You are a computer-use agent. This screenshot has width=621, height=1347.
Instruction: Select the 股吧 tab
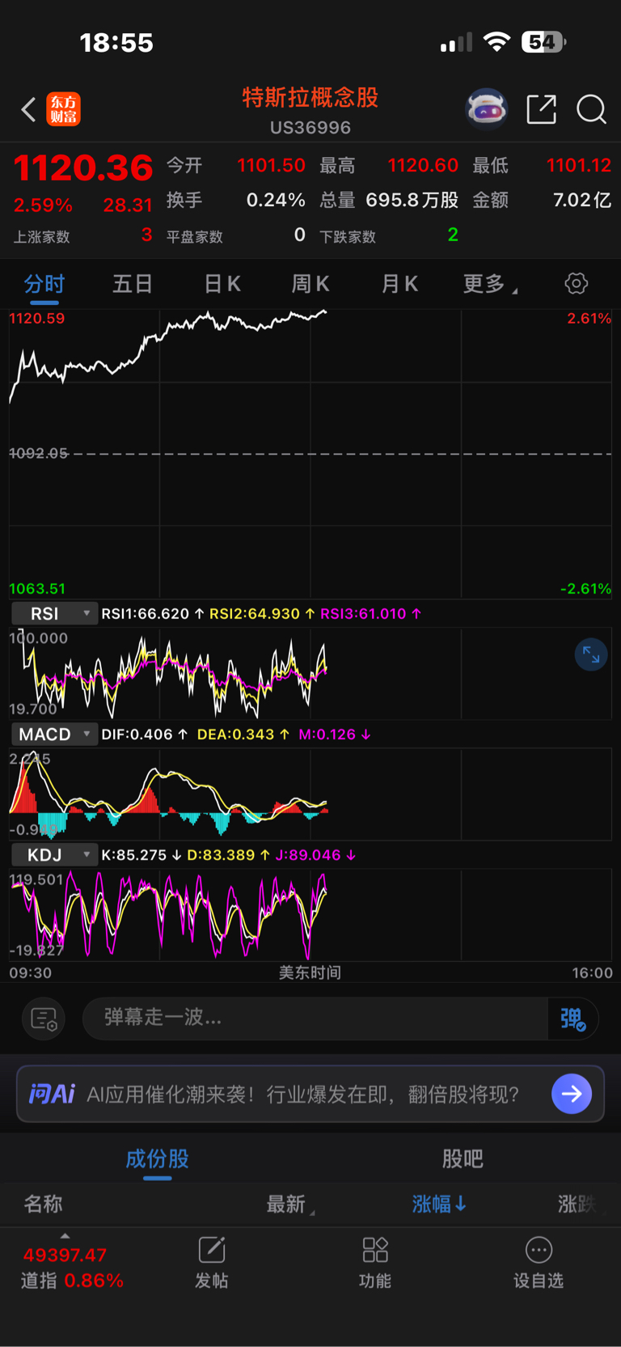463,1159
